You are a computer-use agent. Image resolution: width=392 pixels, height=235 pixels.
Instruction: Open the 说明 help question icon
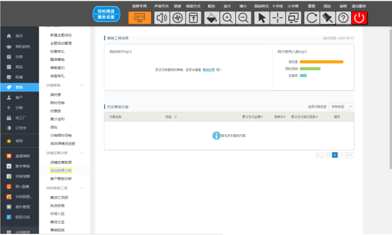point(343,18)
